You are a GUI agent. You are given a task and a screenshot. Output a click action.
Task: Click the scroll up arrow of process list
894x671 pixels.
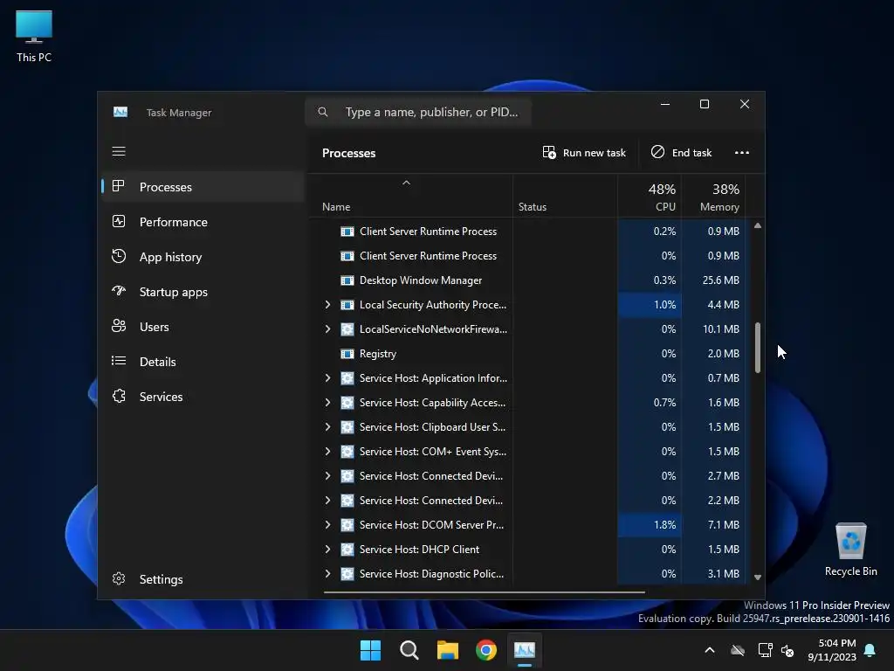758,226
